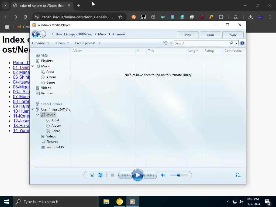Click the library Search field

202,43
